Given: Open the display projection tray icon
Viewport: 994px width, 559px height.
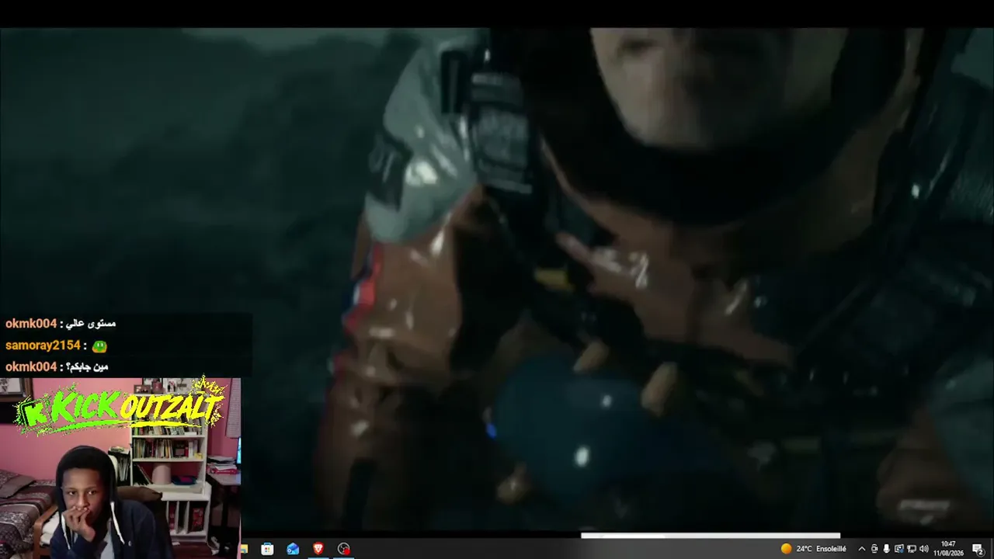Looking at the screenshot, I should [x=899, y=549].
